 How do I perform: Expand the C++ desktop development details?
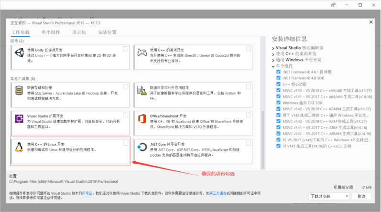click(273, 54)
